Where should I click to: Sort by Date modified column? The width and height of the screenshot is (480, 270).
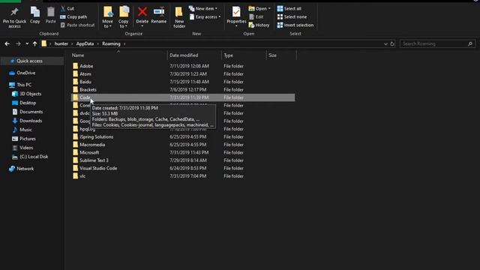(184, 55)
